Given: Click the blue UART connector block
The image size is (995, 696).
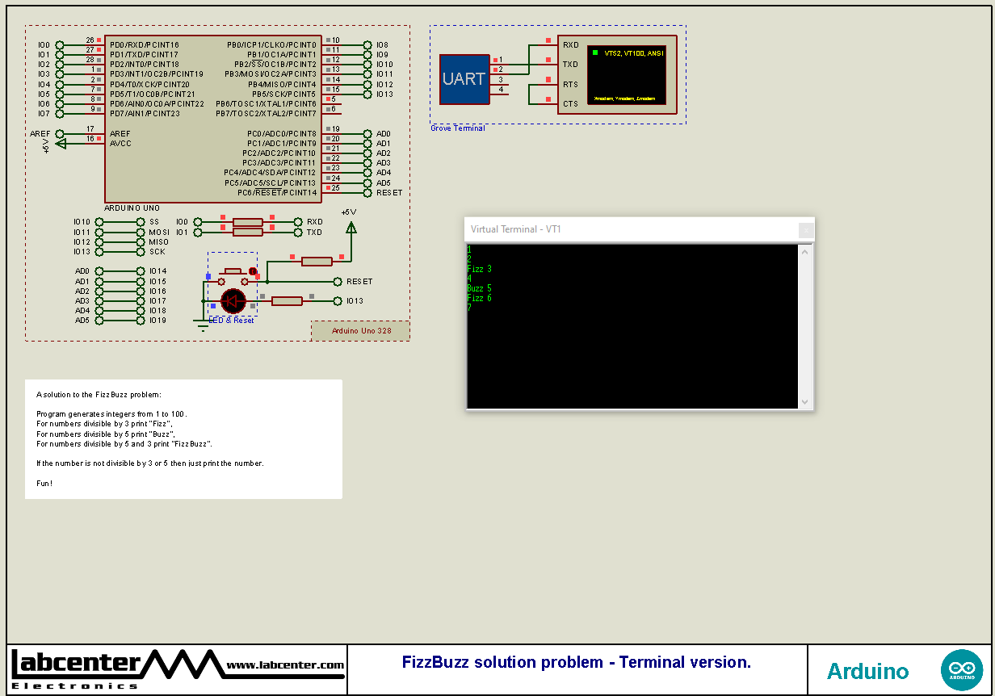Looking at the screenshot, I should pyautogui.click(x=464, y=79).
